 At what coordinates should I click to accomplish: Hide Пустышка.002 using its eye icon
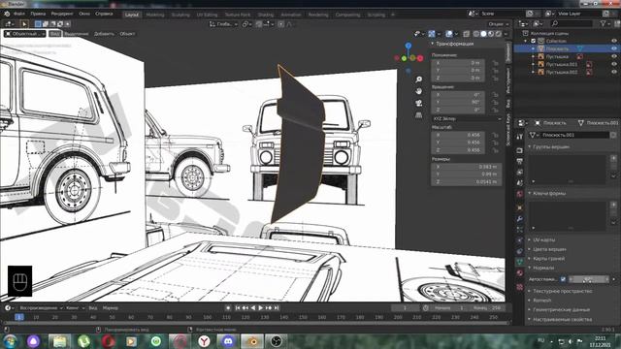614,72
